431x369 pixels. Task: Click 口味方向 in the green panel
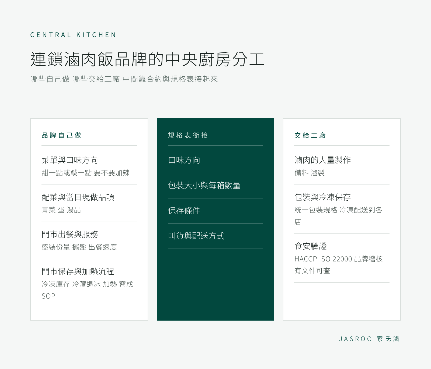(184, 160)
